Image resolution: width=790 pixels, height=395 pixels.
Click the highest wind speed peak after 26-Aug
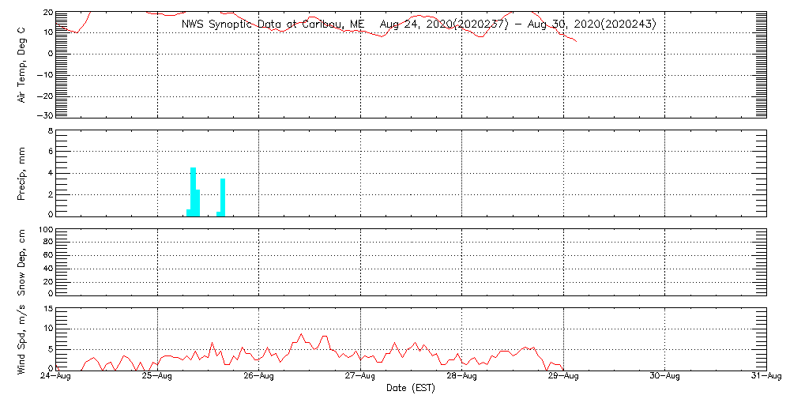pos(301,334)
